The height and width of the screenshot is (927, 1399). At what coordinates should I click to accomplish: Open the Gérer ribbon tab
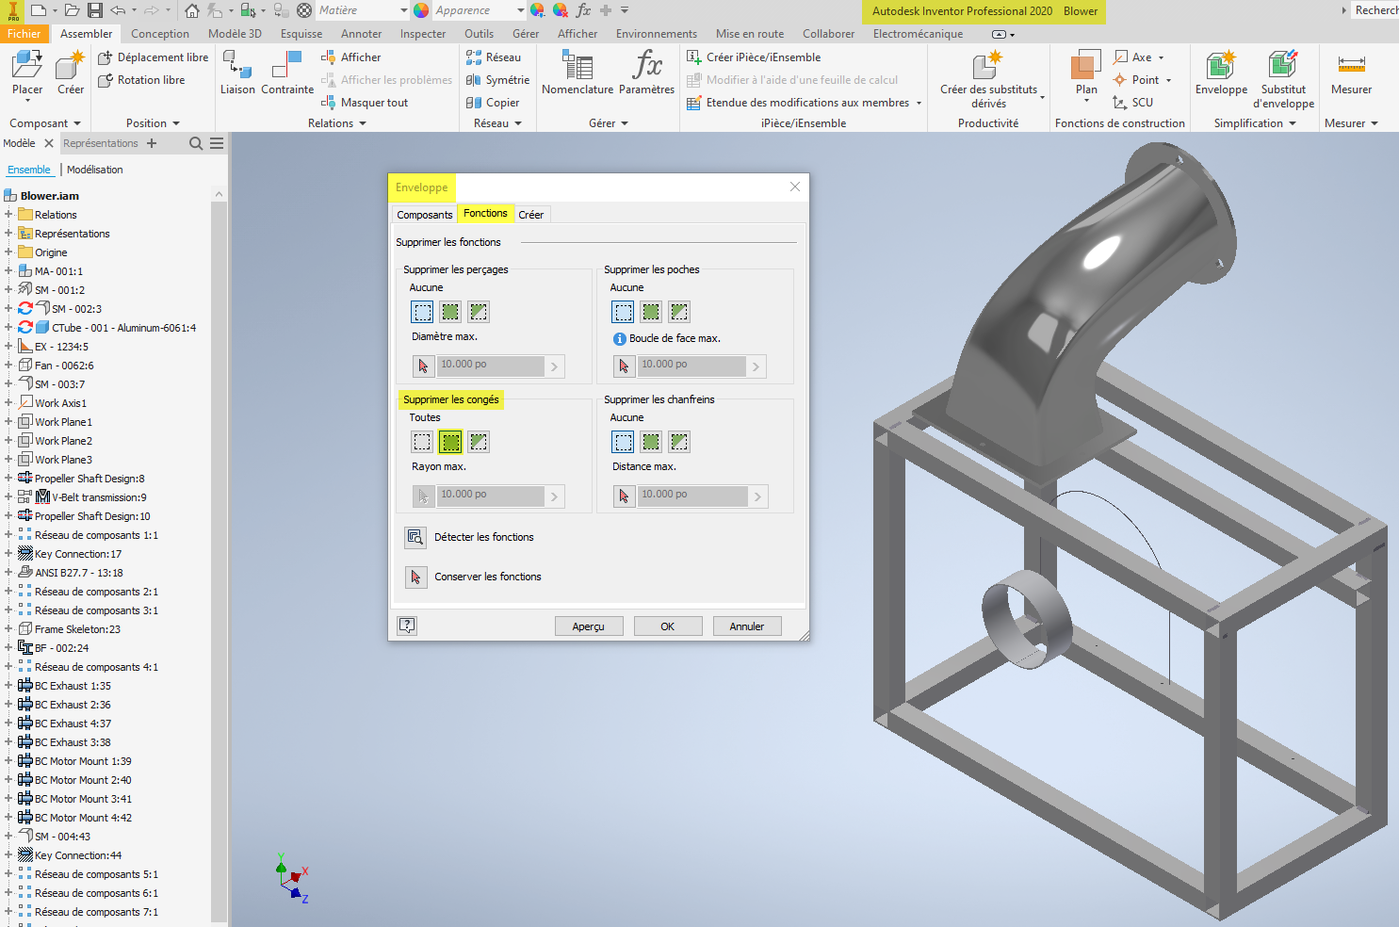[x=525, y=33]
